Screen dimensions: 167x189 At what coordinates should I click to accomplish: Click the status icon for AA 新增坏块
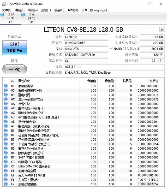[x=6, y=104]
